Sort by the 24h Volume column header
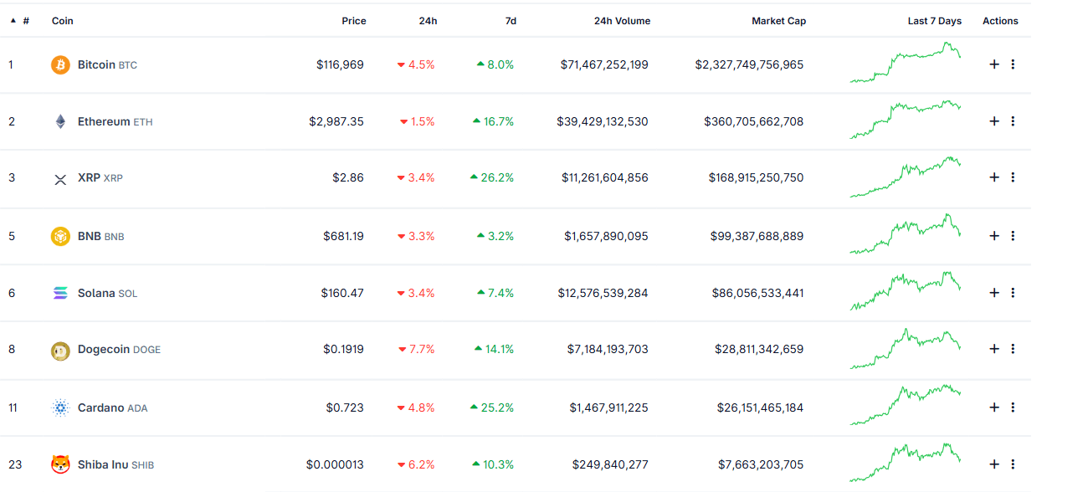Image resolution: width=1088 pixels, height=492 pixels. pos(622,21)
